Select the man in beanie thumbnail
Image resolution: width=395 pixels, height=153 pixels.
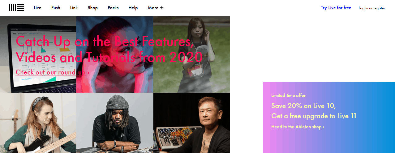pos(114,123)
